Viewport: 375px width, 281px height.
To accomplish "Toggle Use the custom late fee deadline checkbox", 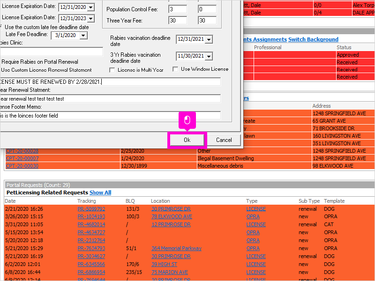I will (x=1, y=27).
